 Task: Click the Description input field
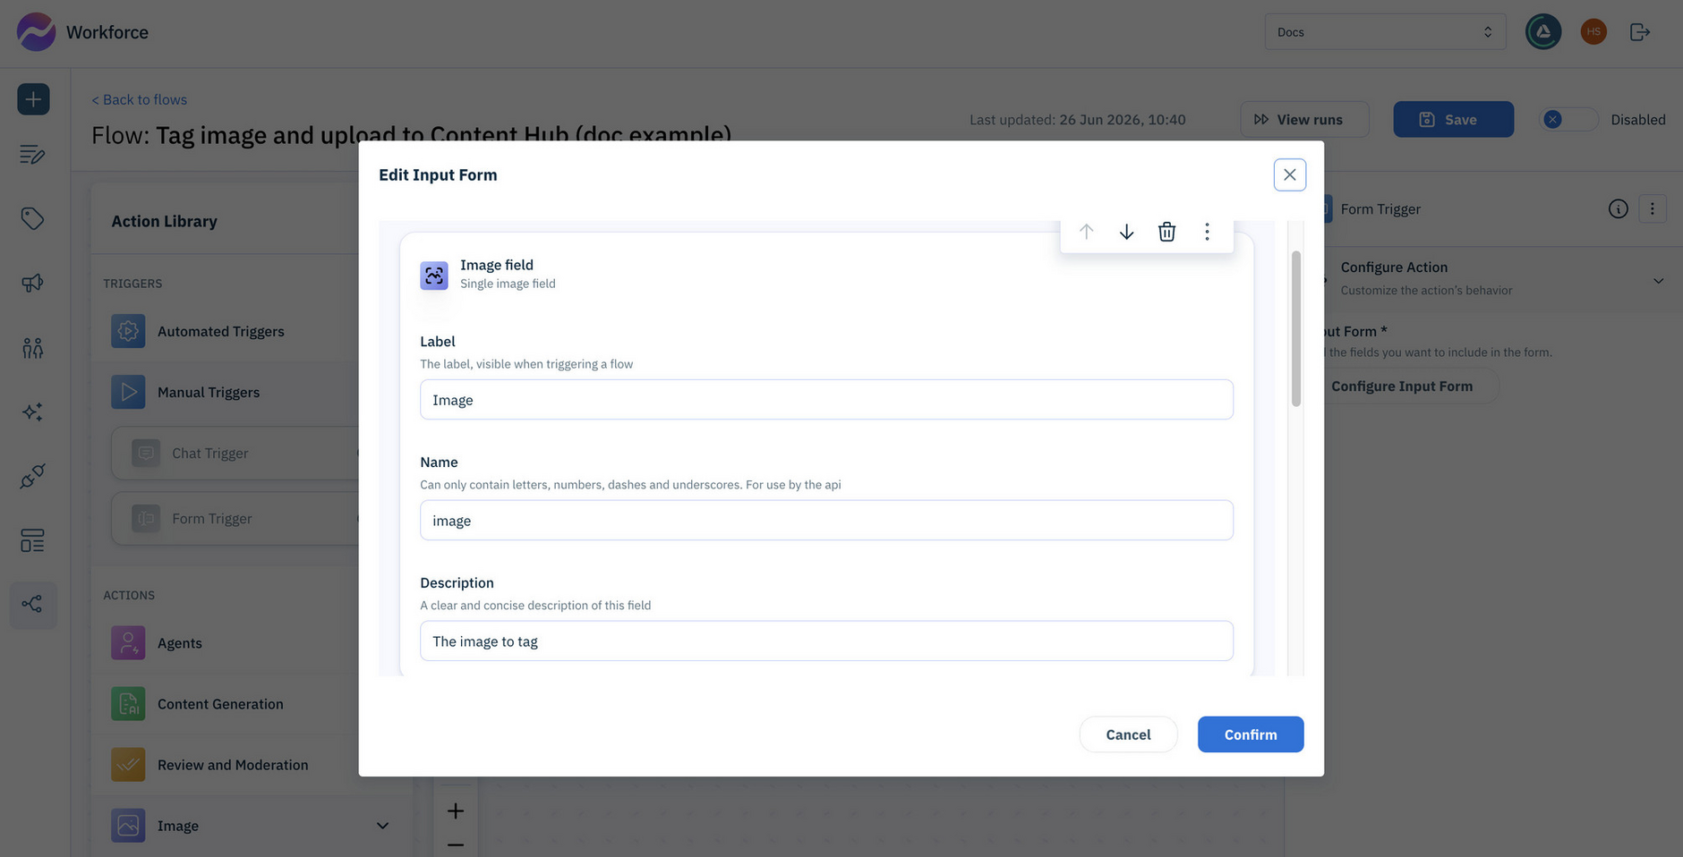[826, 641]
